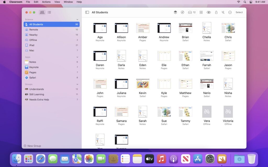This screenshot has height=167, width=268.
Task: Toggle the Hide screens eye icon
Action: pyautogui.click(x=209, y=12)
